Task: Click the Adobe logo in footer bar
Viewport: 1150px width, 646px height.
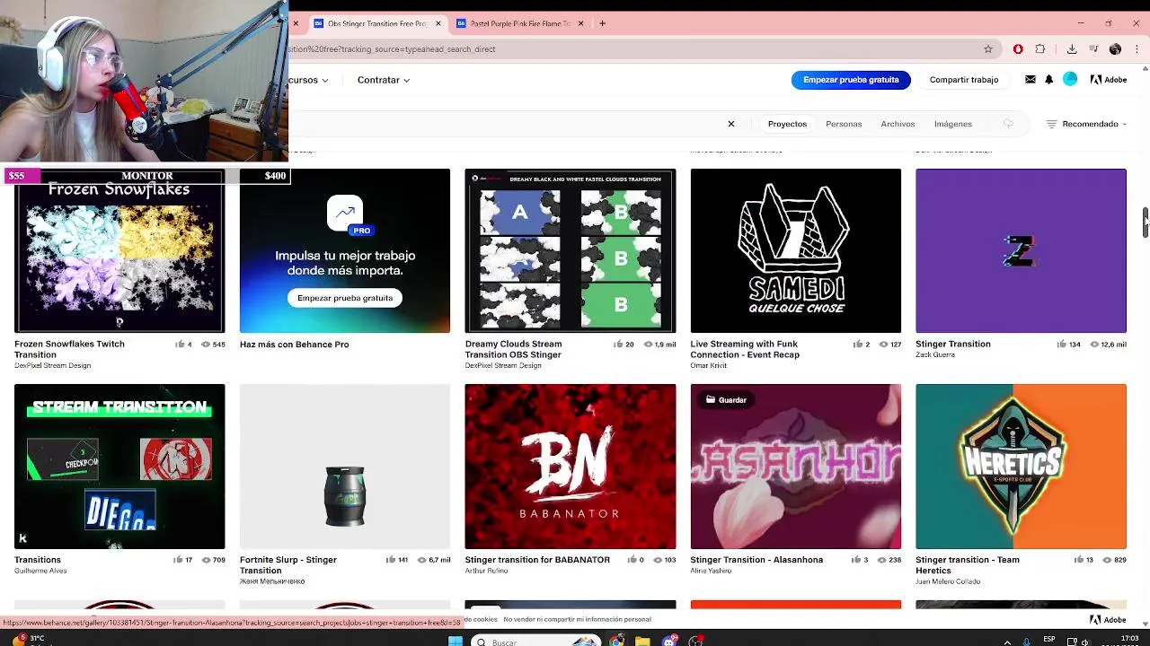Action: pos(1109,620)
